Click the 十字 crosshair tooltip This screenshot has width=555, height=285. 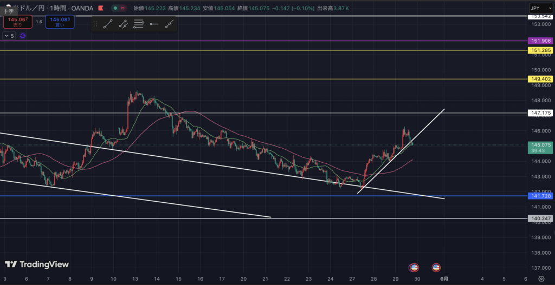point(9,11)
